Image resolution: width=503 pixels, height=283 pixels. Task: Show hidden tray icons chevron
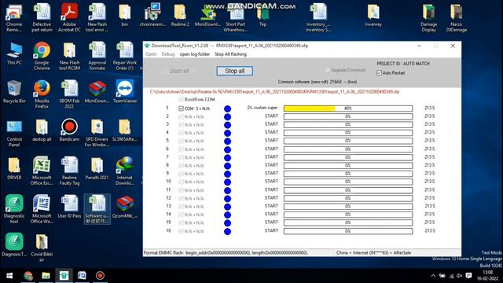(433, 276)
